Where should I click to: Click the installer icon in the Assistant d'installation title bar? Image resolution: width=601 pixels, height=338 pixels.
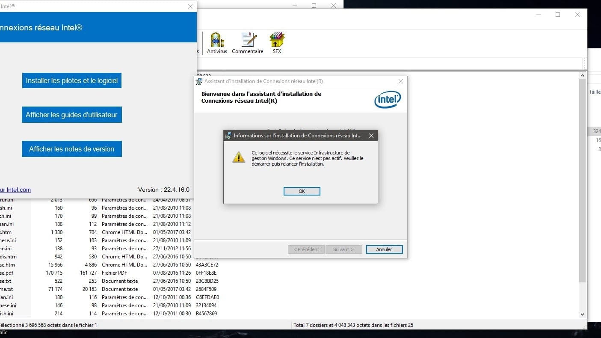(199, 81)
